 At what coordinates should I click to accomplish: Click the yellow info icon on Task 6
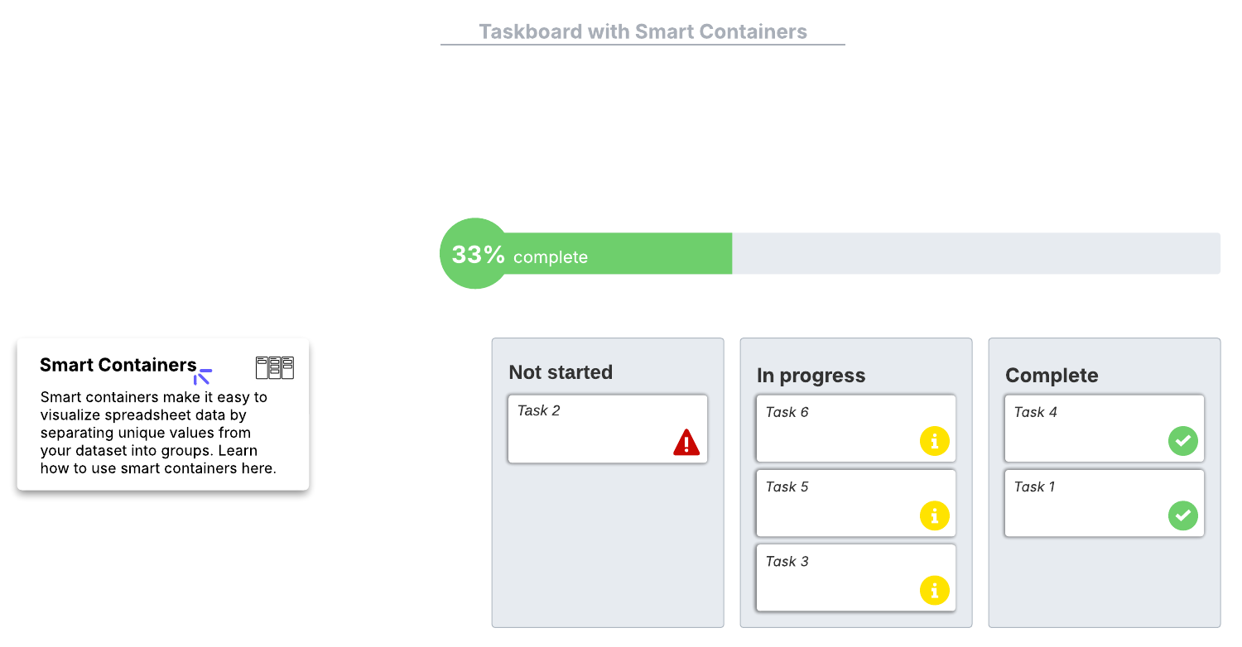(935, 442)
